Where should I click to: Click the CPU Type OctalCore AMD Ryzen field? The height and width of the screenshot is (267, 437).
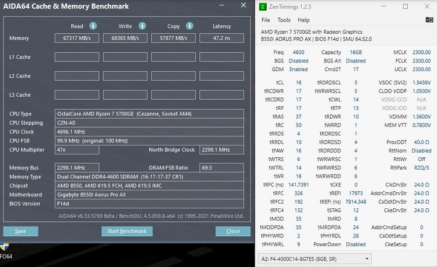click(149, 114)
